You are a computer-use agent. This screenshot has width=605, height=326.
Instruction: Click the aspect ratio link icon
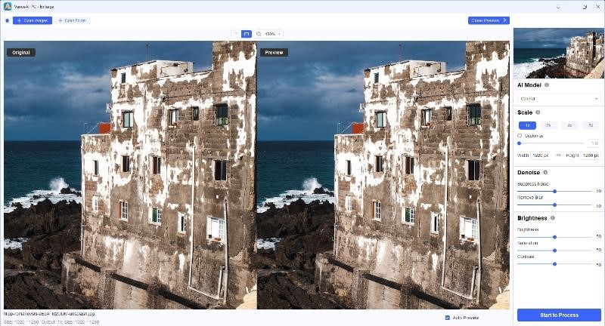click(x=558, y=155)
